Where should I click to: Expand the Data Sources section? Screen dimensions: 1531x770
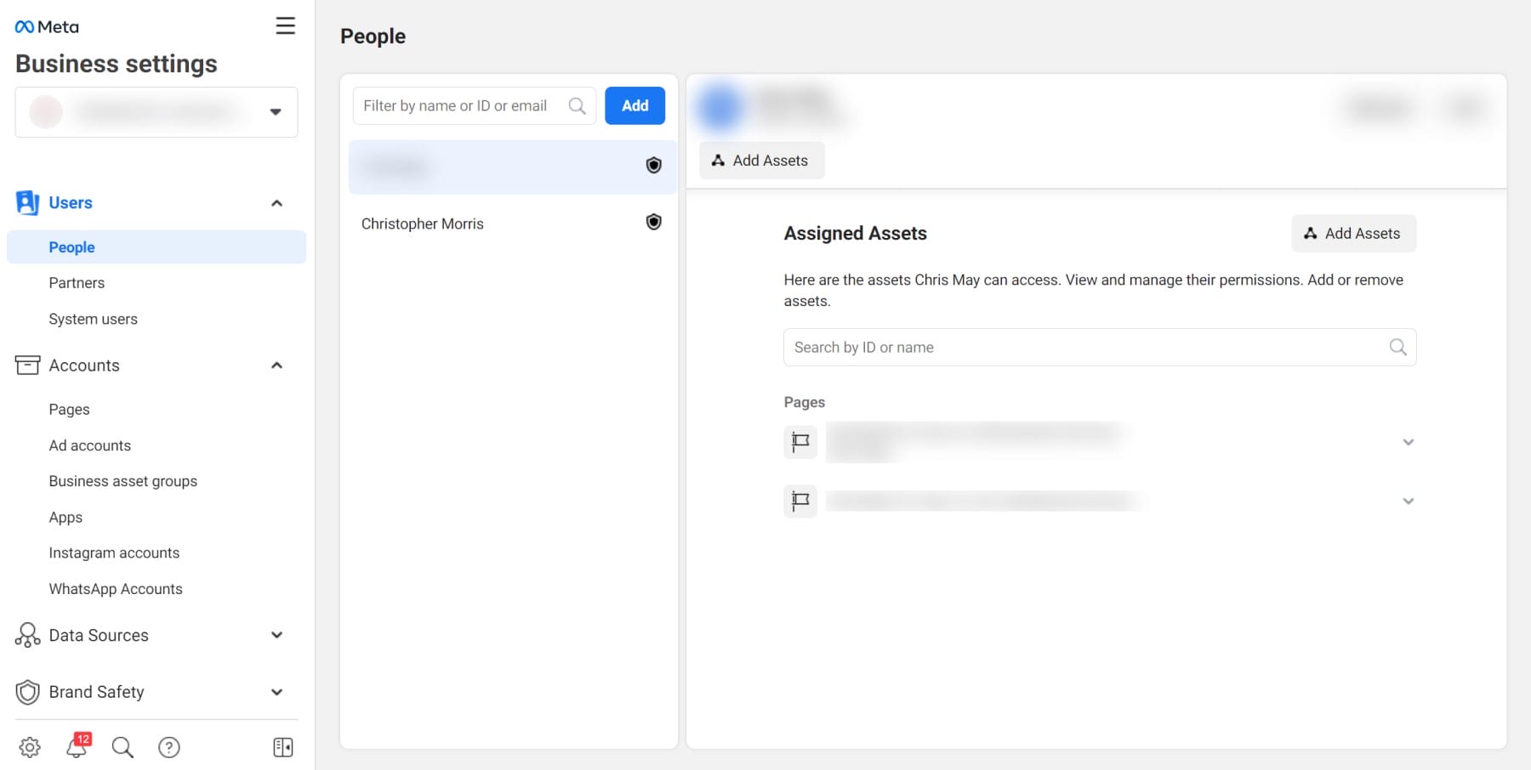pos(276,635)
